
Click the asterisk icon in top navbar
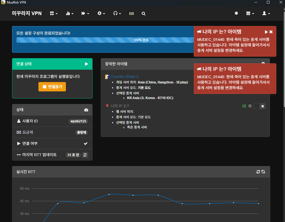pos(236,13)
